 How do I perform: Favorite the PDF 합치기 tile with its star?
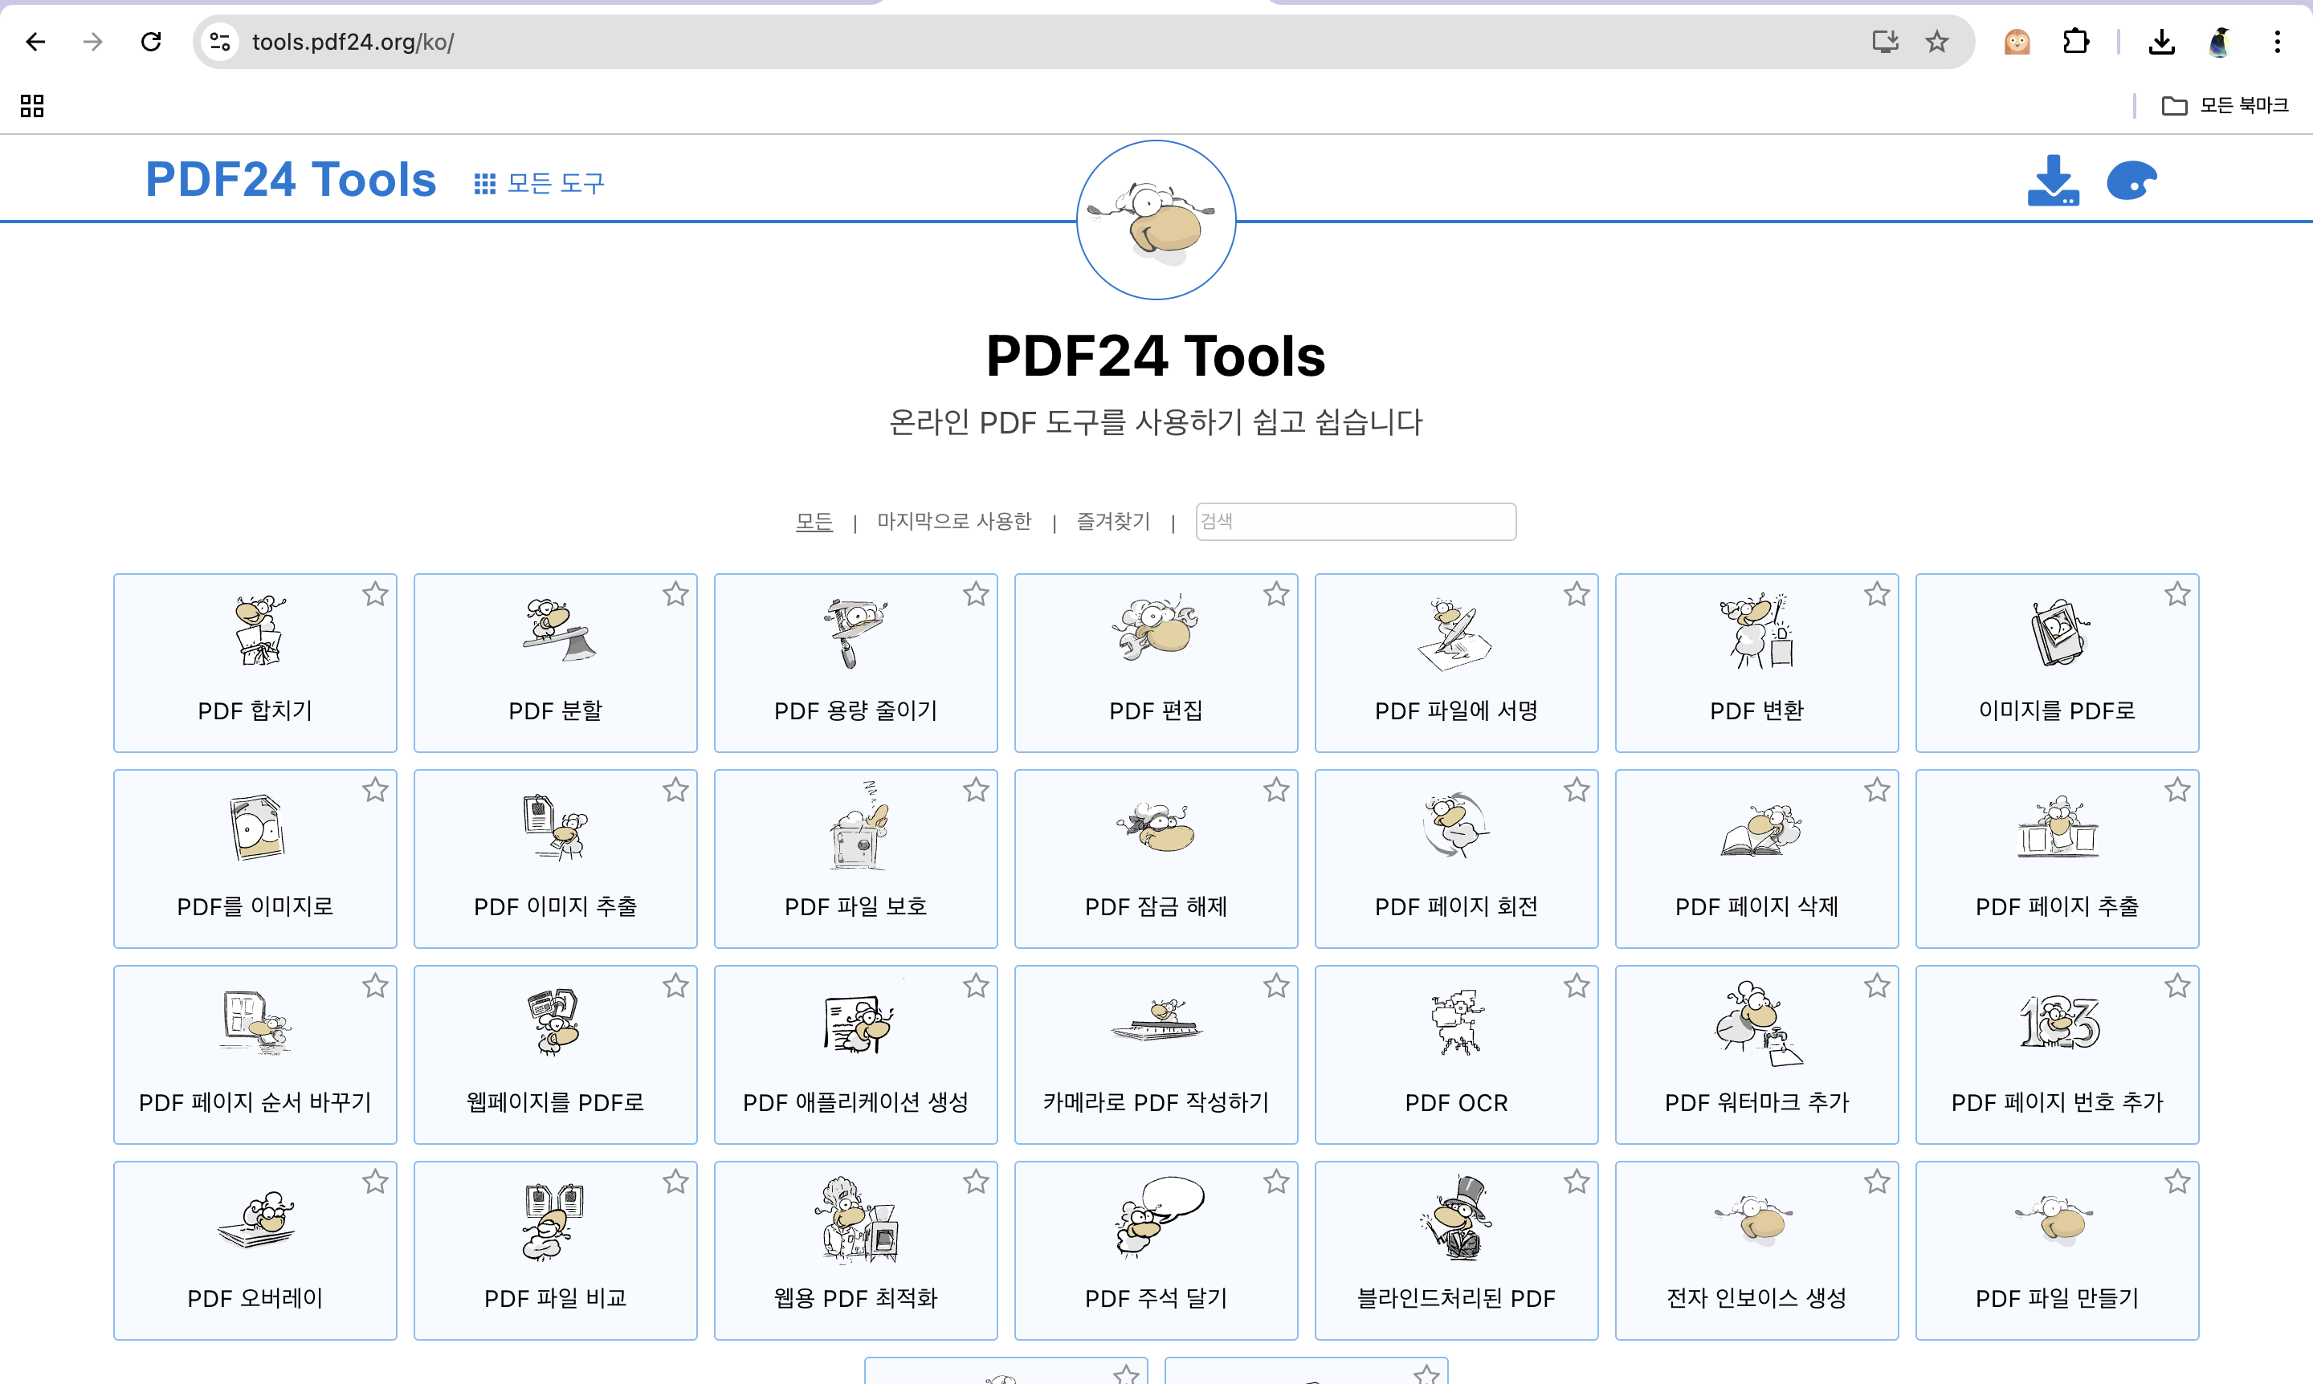375,594
